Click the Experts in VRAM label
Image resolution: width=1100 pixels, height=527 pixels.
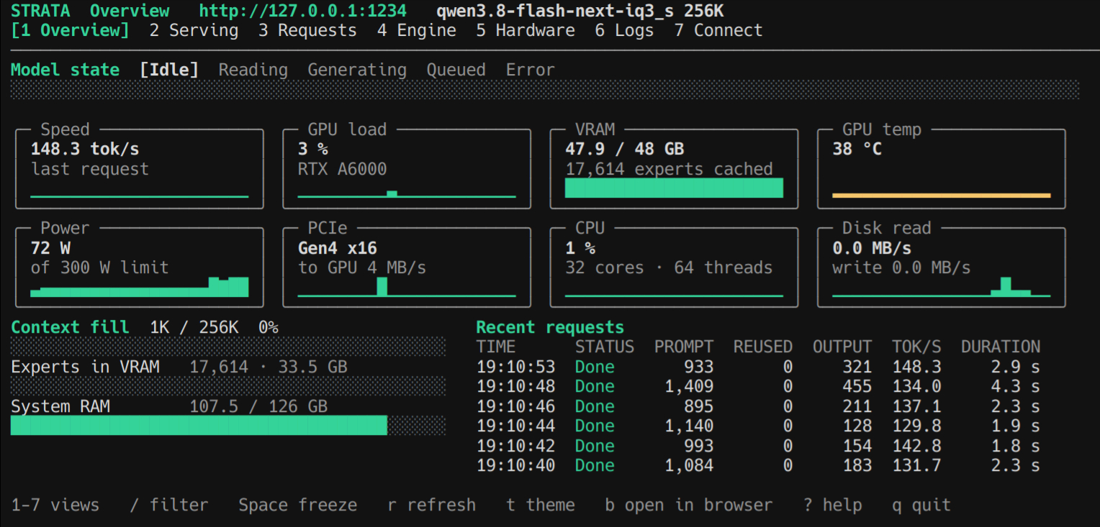coord(85,367)
